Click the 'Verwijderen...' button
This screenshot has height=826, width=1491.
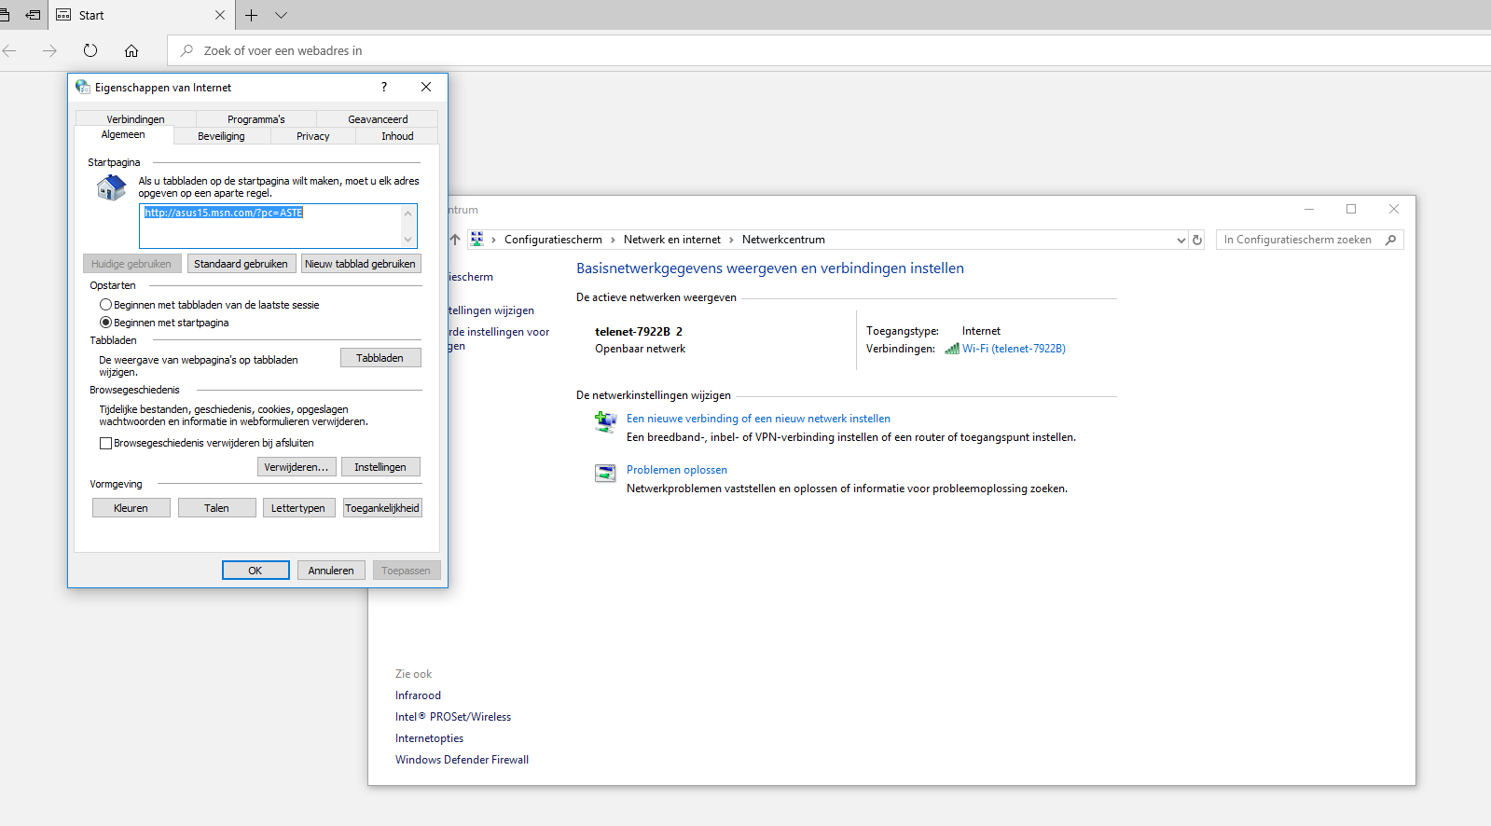pyautogui.click(x=296, y=467)
